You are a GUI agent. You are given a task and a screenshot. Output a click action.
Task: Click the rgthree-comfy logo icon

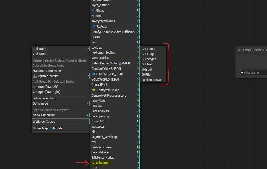pos(35,76)
